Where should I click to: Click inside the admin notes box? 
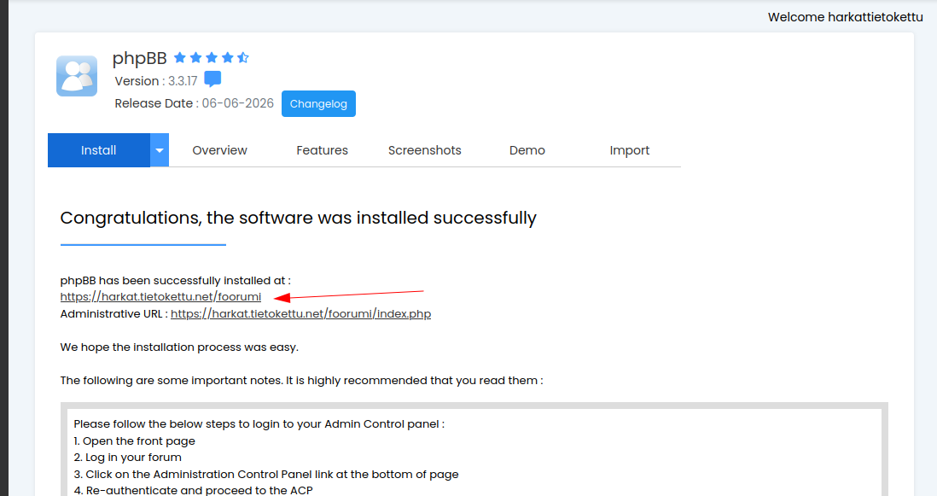[474, 452]
